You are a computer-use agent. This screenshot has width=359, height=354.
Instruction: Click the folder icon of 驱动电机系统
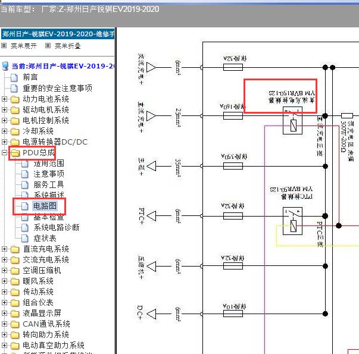[x=15, y=110]
